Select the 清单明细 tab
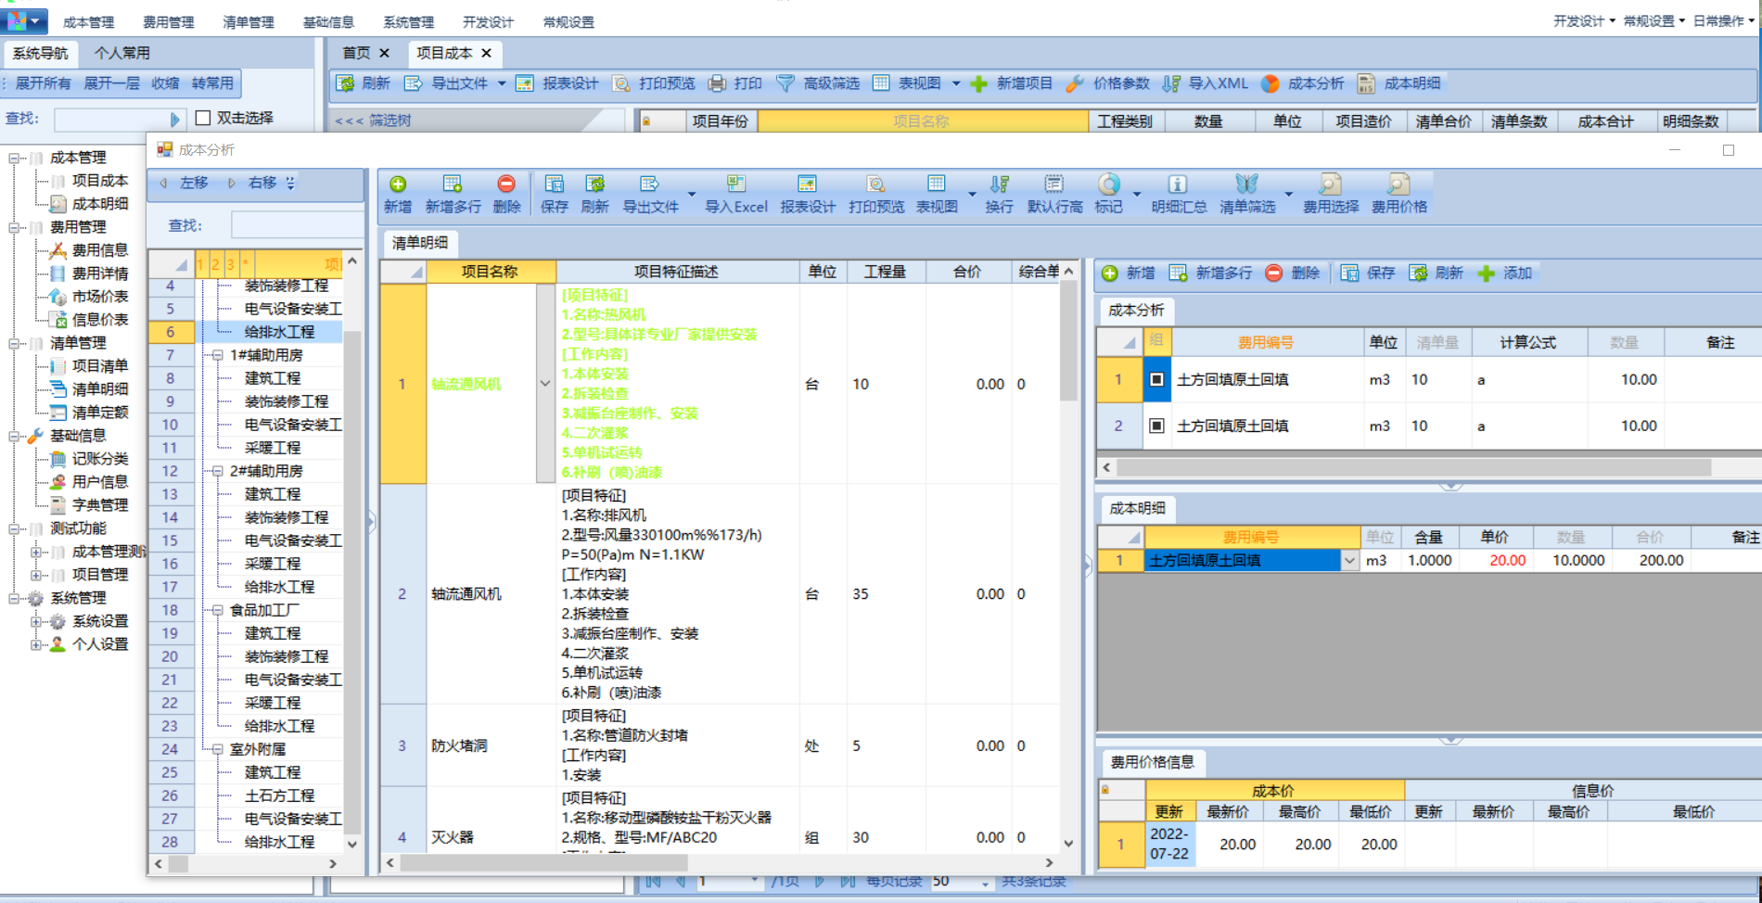 tap(420, 243)
